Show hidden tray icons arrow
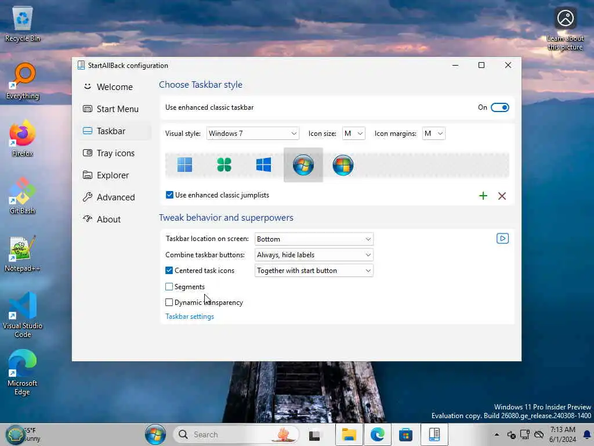This screenshot has width=594, height=446. 497,434
